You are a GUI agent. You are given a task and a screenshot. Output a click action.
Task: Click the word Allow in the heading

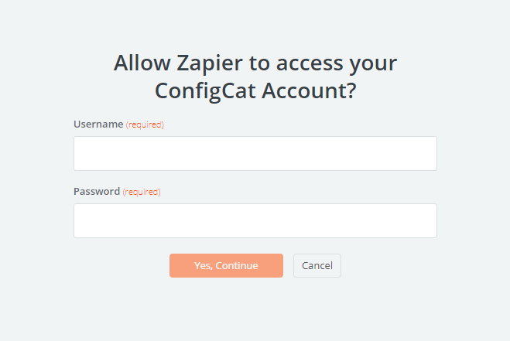pyautogui.click(x=142, y=63)
